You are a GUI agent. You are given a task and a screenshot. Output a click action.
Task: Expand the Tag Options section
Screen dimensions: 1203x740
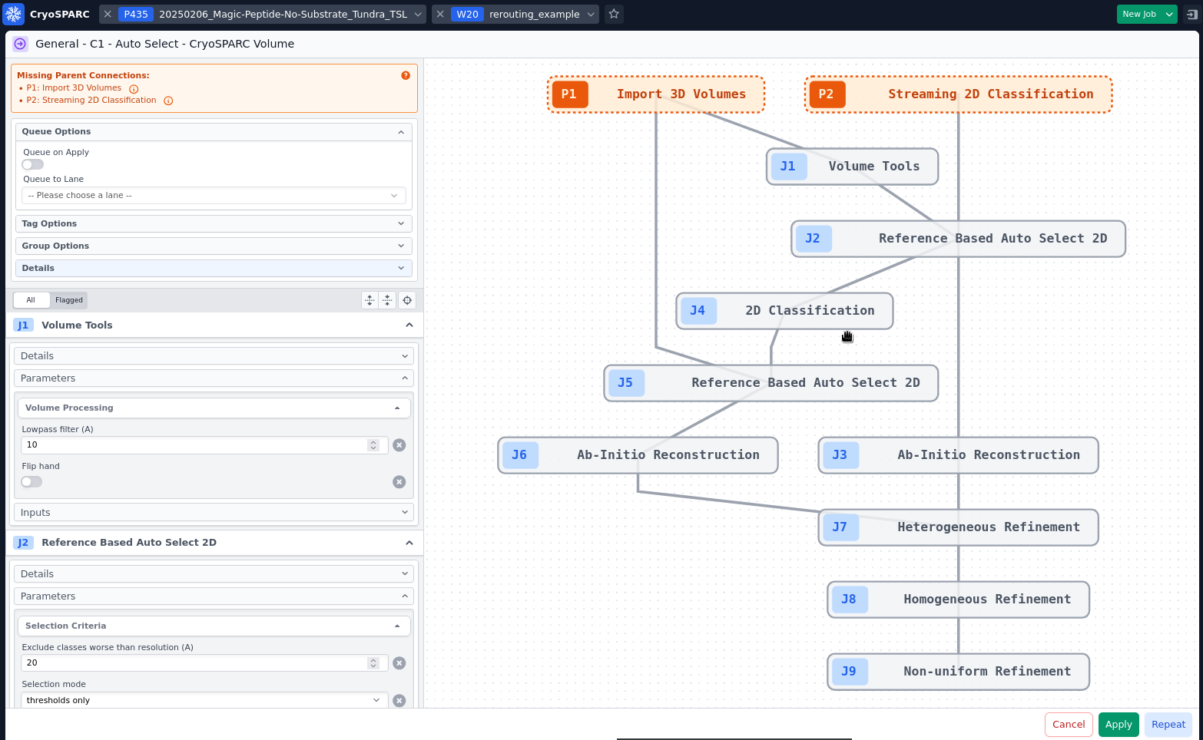(214, 224)
